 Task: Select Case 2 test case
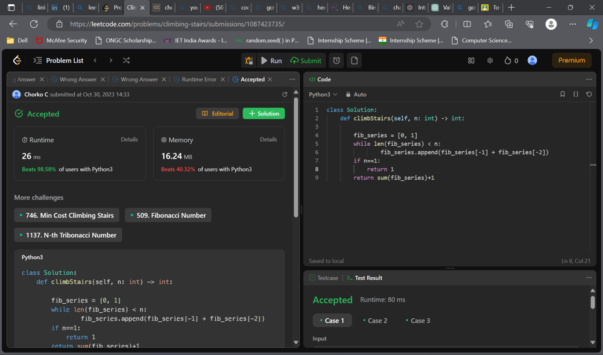point(374,321)
